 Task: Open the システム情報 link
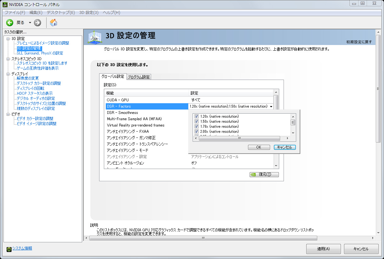22,248
